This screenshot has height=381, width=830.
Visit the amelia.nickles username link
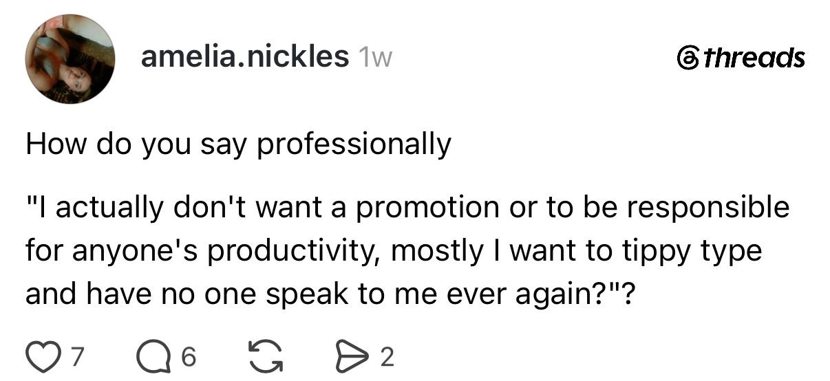245,57
